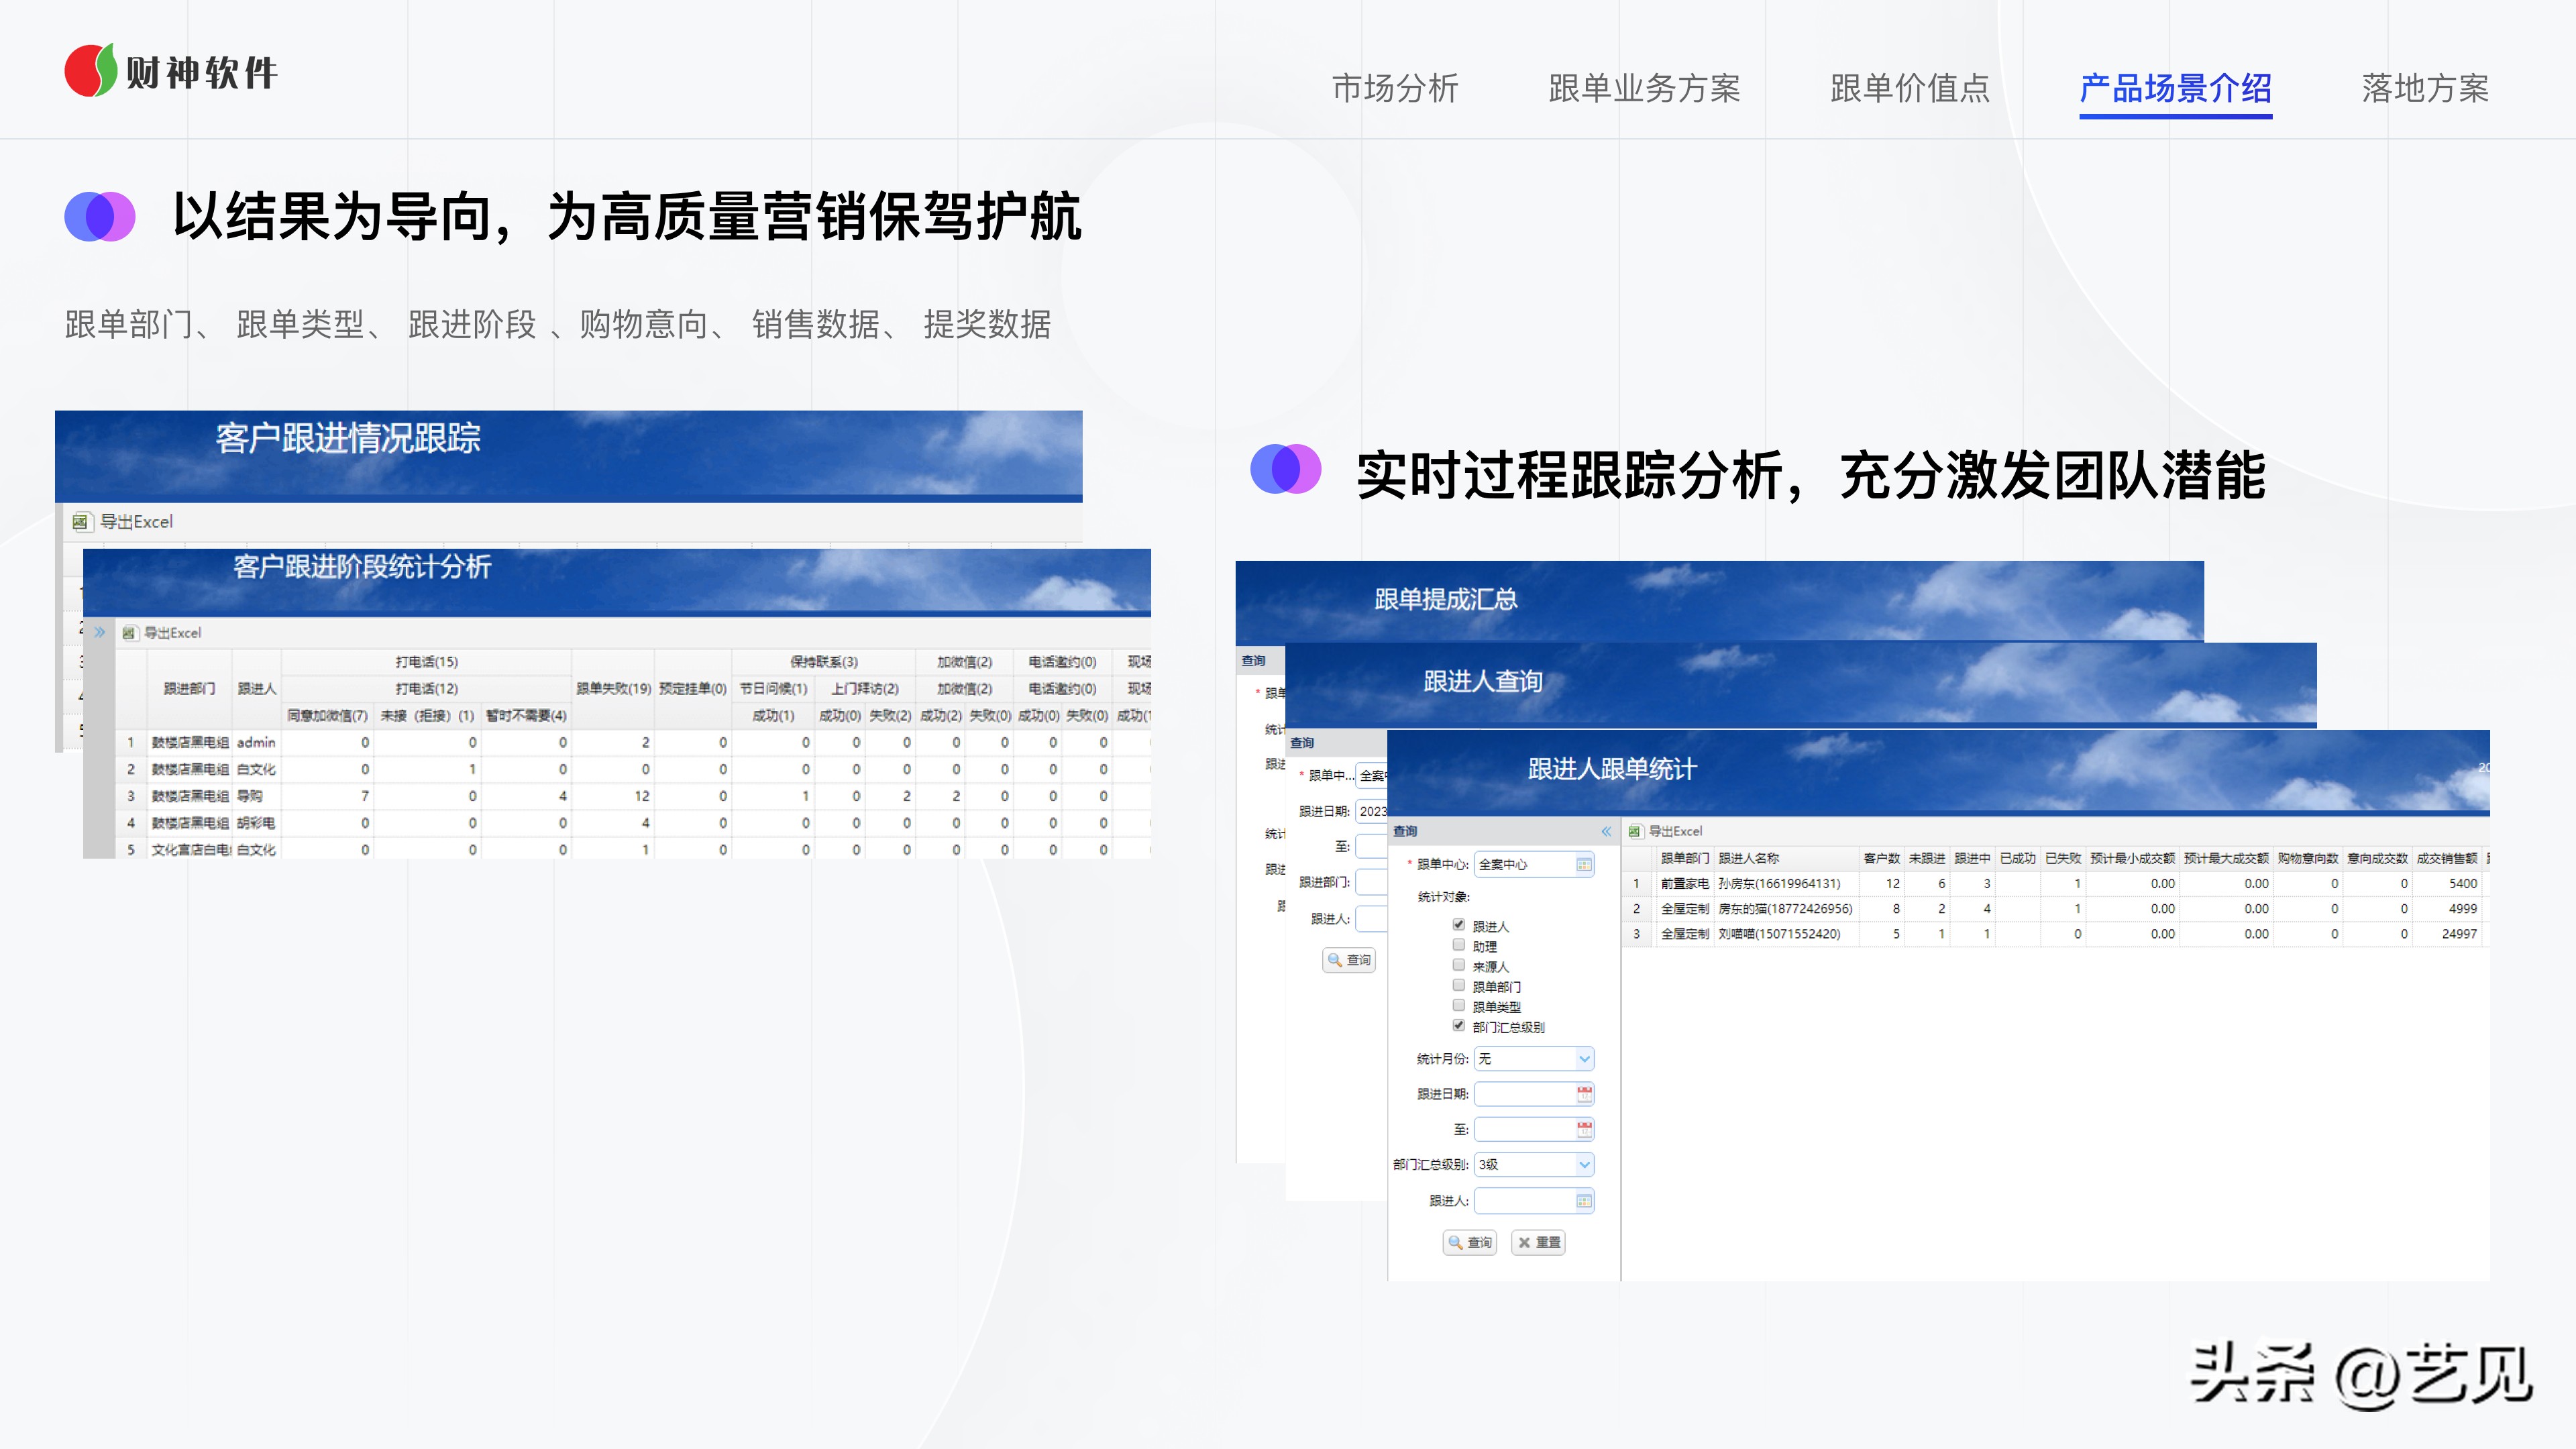Viewport: 2576px width, 1449px height.
Task: Click 导出Excel icon in 客户跟进阶段统计分析 table
Action: (130, 633)
